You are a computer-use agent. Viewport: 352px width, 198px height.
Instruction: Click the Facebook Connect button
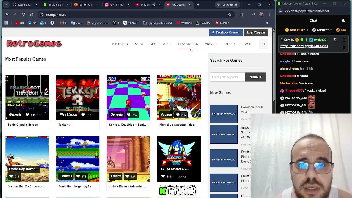(x=226, y=32)
